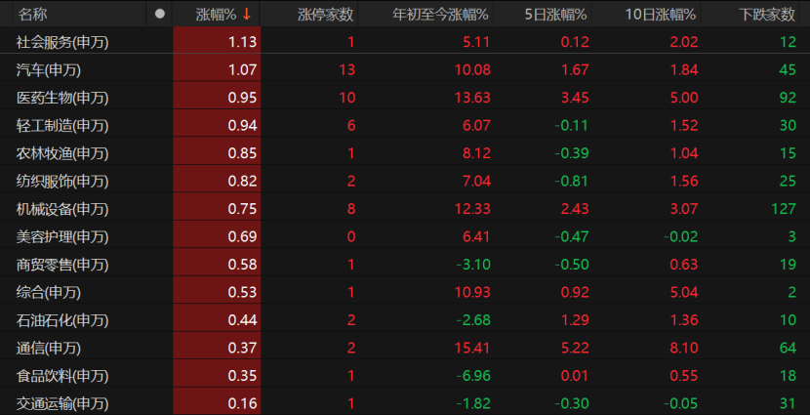The height and width of the screenshot is (415, 810).
Task: Click 127 in the 下跌家数 column
Action: coord(784,209)
